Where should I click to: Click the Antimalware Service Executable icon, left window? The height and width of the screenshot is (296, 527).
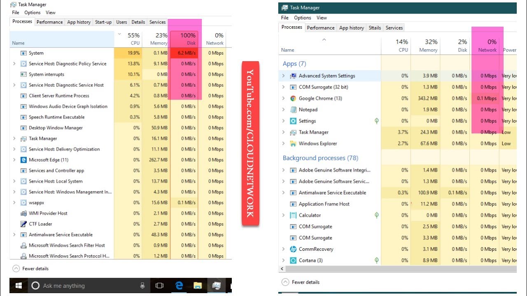click(23, 235)
